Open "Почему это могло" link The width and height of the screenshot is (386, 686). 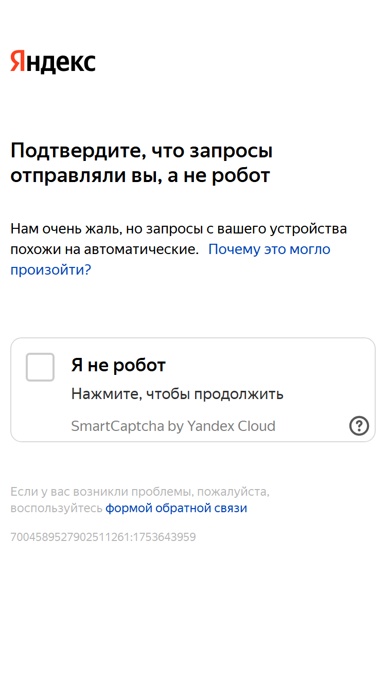(x=269, y=249)
